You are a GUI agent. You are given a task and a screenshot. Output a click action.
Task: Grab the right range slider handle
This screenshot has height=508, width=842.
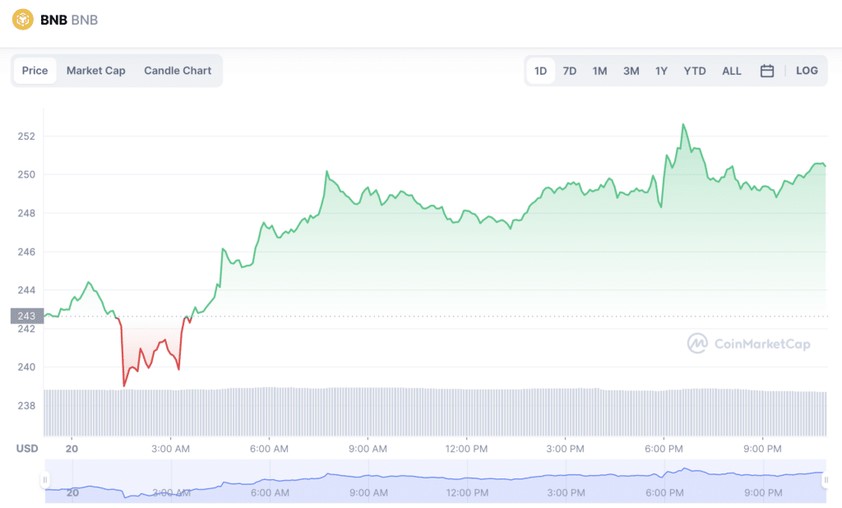tap(826, 480)
